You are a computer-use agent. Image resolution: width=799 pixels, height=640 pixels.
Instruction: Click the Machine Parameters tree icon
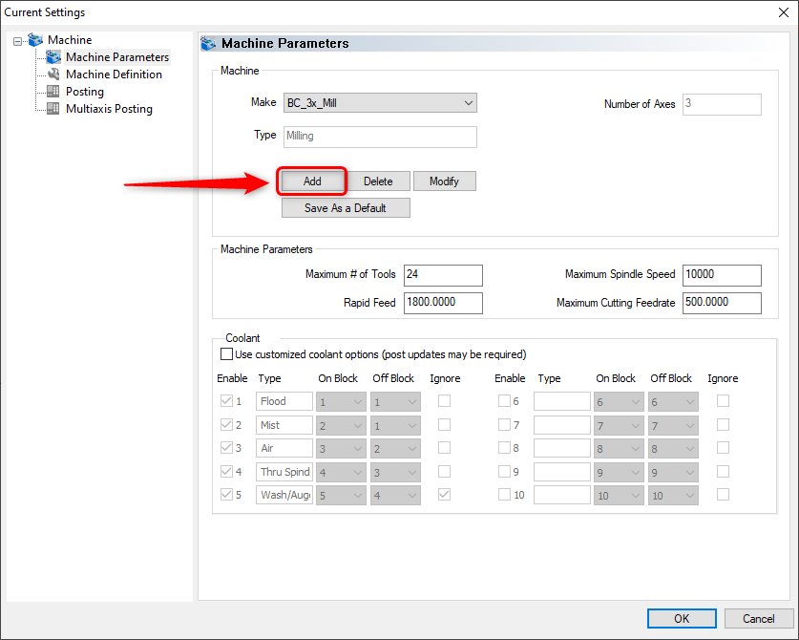pos(53,57)
